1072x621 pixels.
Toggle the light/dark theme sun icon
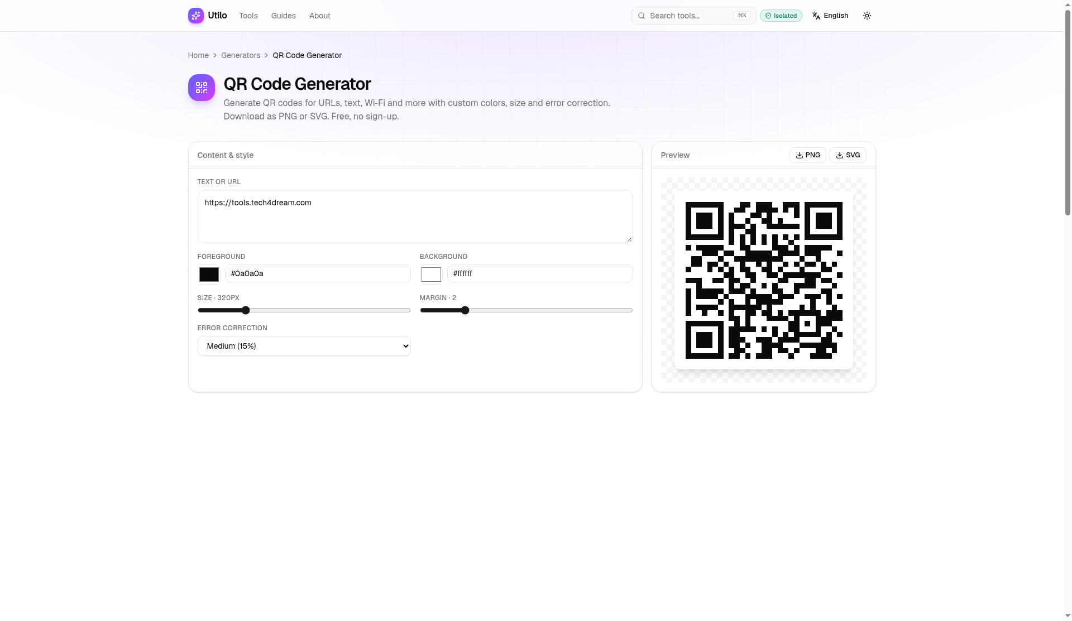(867, 16)
